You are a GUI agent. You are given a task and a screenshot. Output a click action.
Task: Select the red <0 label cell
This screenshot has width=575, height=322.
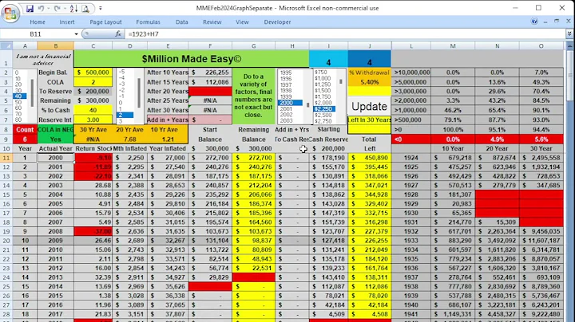point(411,139)
